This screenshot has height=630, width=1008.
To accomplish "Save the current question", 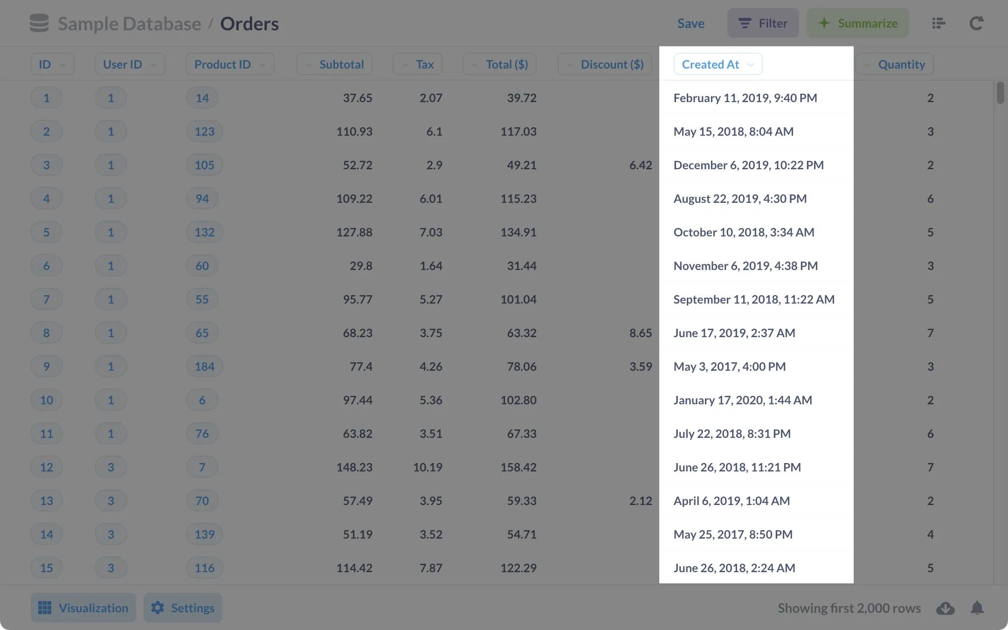I will click(x=690, y=23).
